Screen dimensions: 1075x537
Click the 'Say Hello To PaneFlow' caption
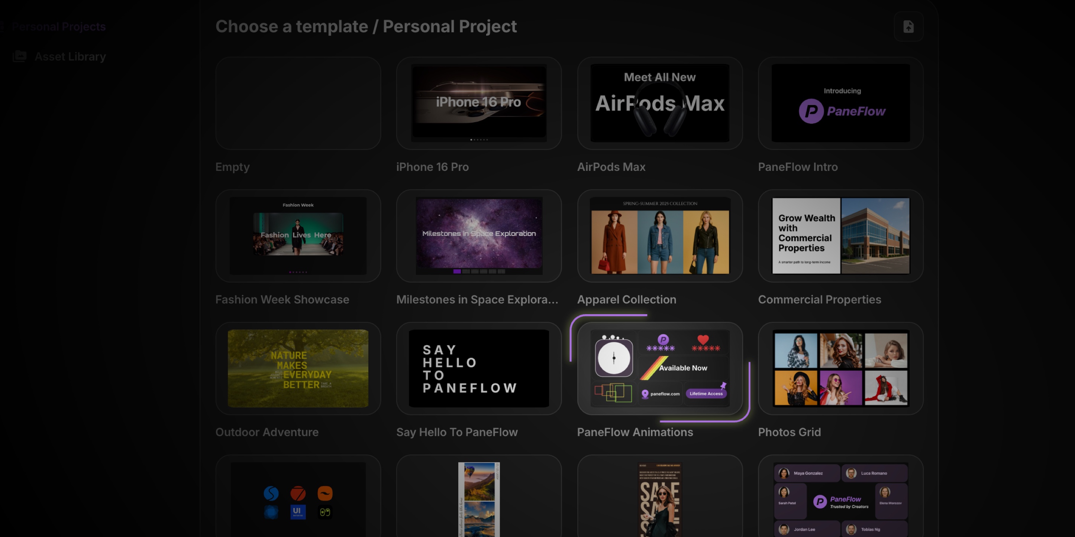(457, 432)
